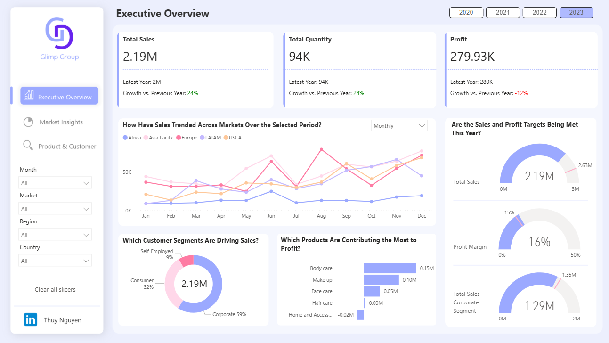Click the LATAM legend marker
Screen dimensions: 609x343
203,138
